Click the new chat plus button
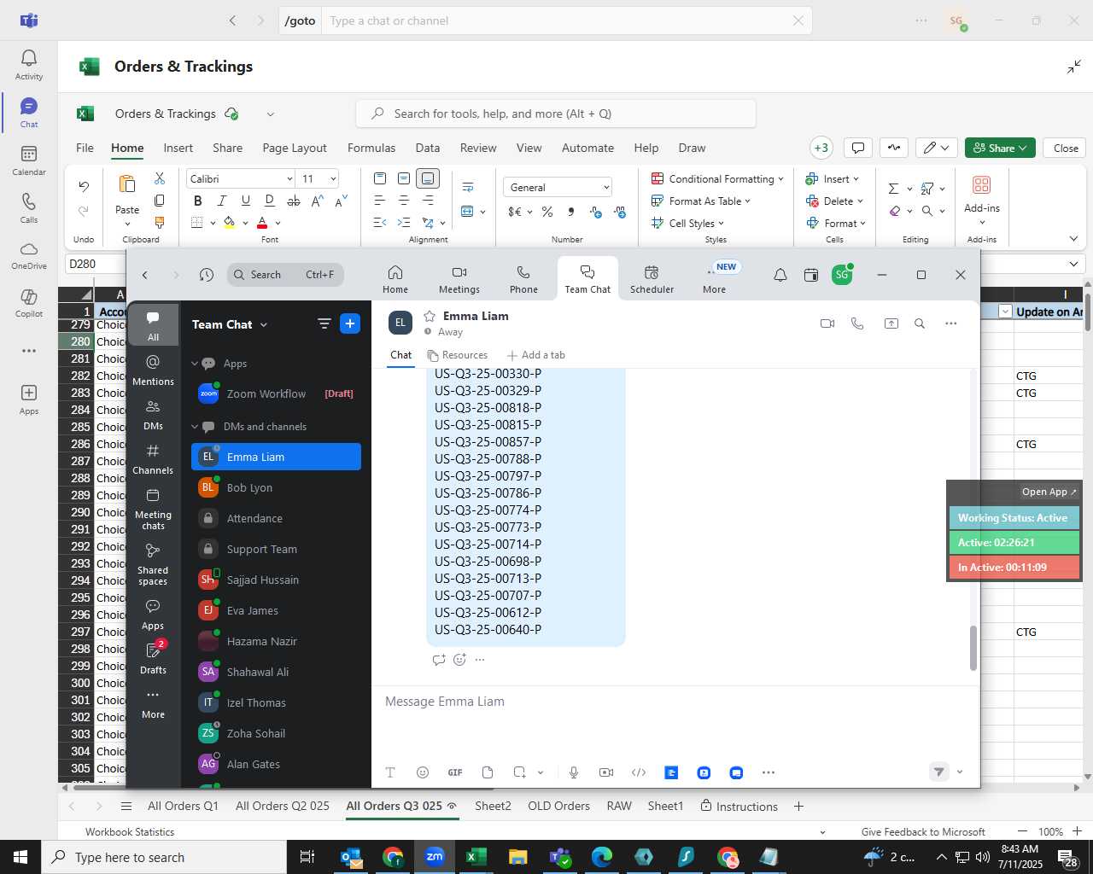Viewport: 1093px width, 874px height. coord(350,323)
